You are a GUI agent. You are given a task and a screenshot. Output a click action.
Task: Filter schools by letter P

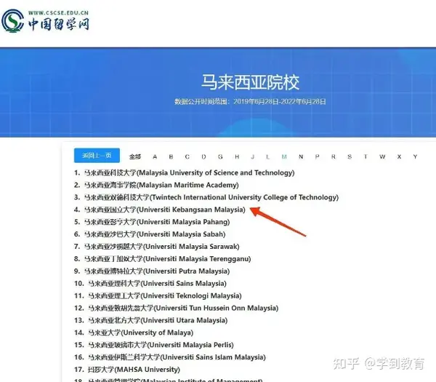pos(317,156)
